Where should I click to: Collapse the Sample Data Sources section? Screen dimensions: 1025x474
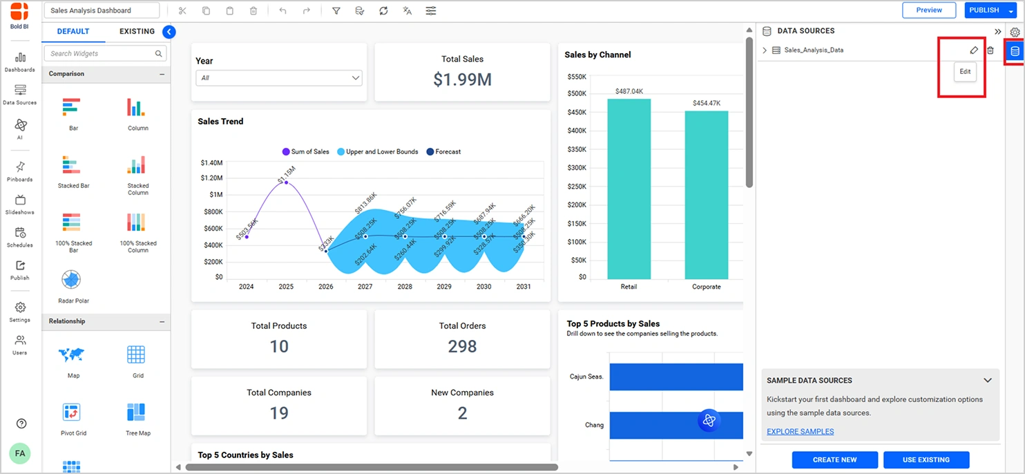coord(988,381)
